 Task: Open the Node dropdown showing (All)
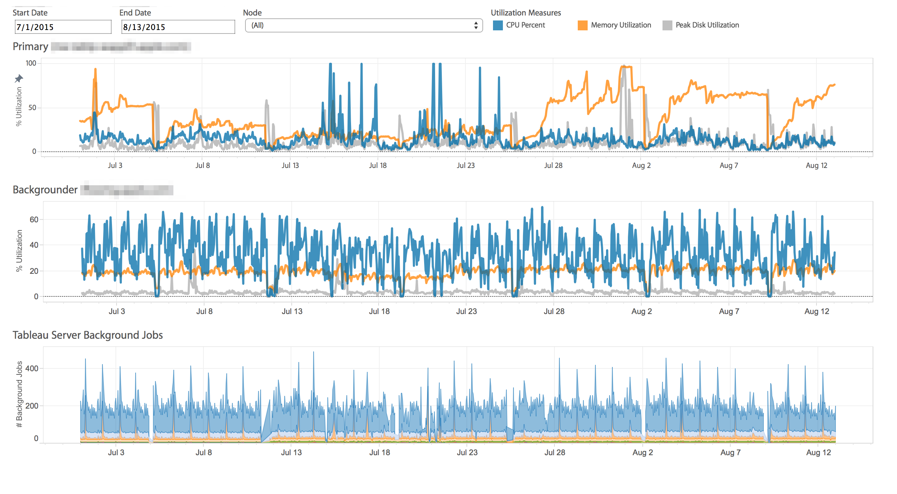click(x=364, y=25)
